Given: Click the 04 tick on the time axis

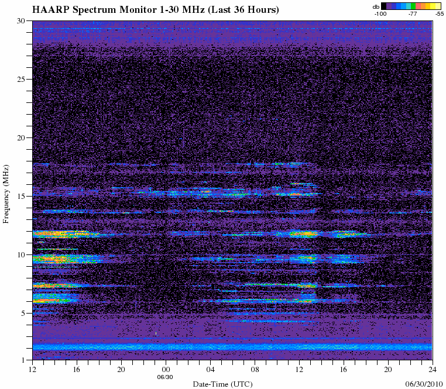Looking at the screenshot, I should point(210,370).
